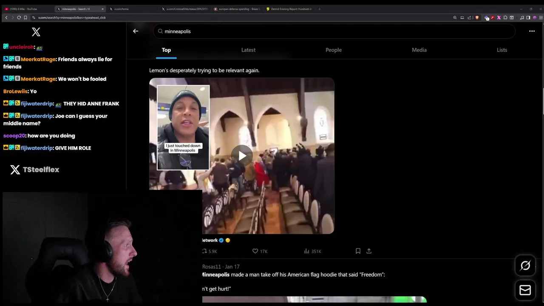Open the Messages envelope button

click(x=525, y=290)
